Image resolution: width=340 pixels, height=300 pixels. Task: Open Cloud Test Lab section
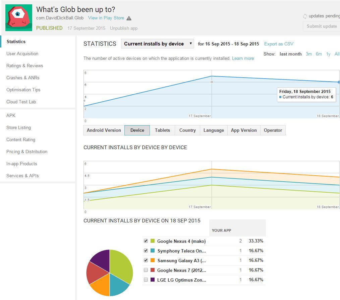coord(21,102)
